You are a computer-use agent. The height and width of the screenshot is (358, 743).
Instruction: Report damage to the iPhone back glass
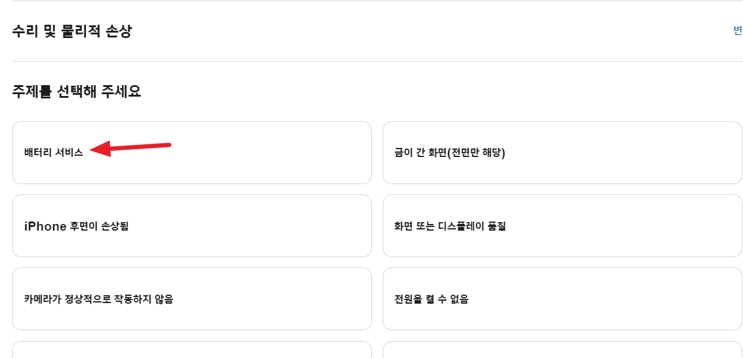(191, 225)
